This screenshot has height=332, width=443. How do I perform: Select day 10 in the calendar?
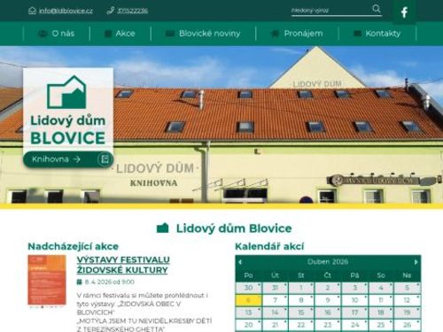(354, 300)
